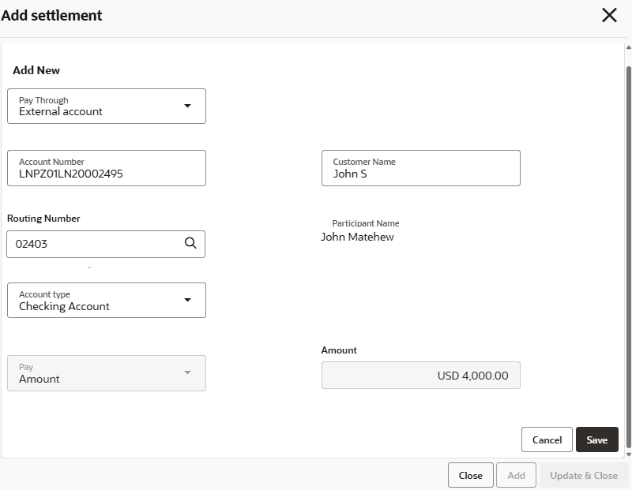
Task: Click the Add settlement dialog title
Action: [x=51, y=15]
